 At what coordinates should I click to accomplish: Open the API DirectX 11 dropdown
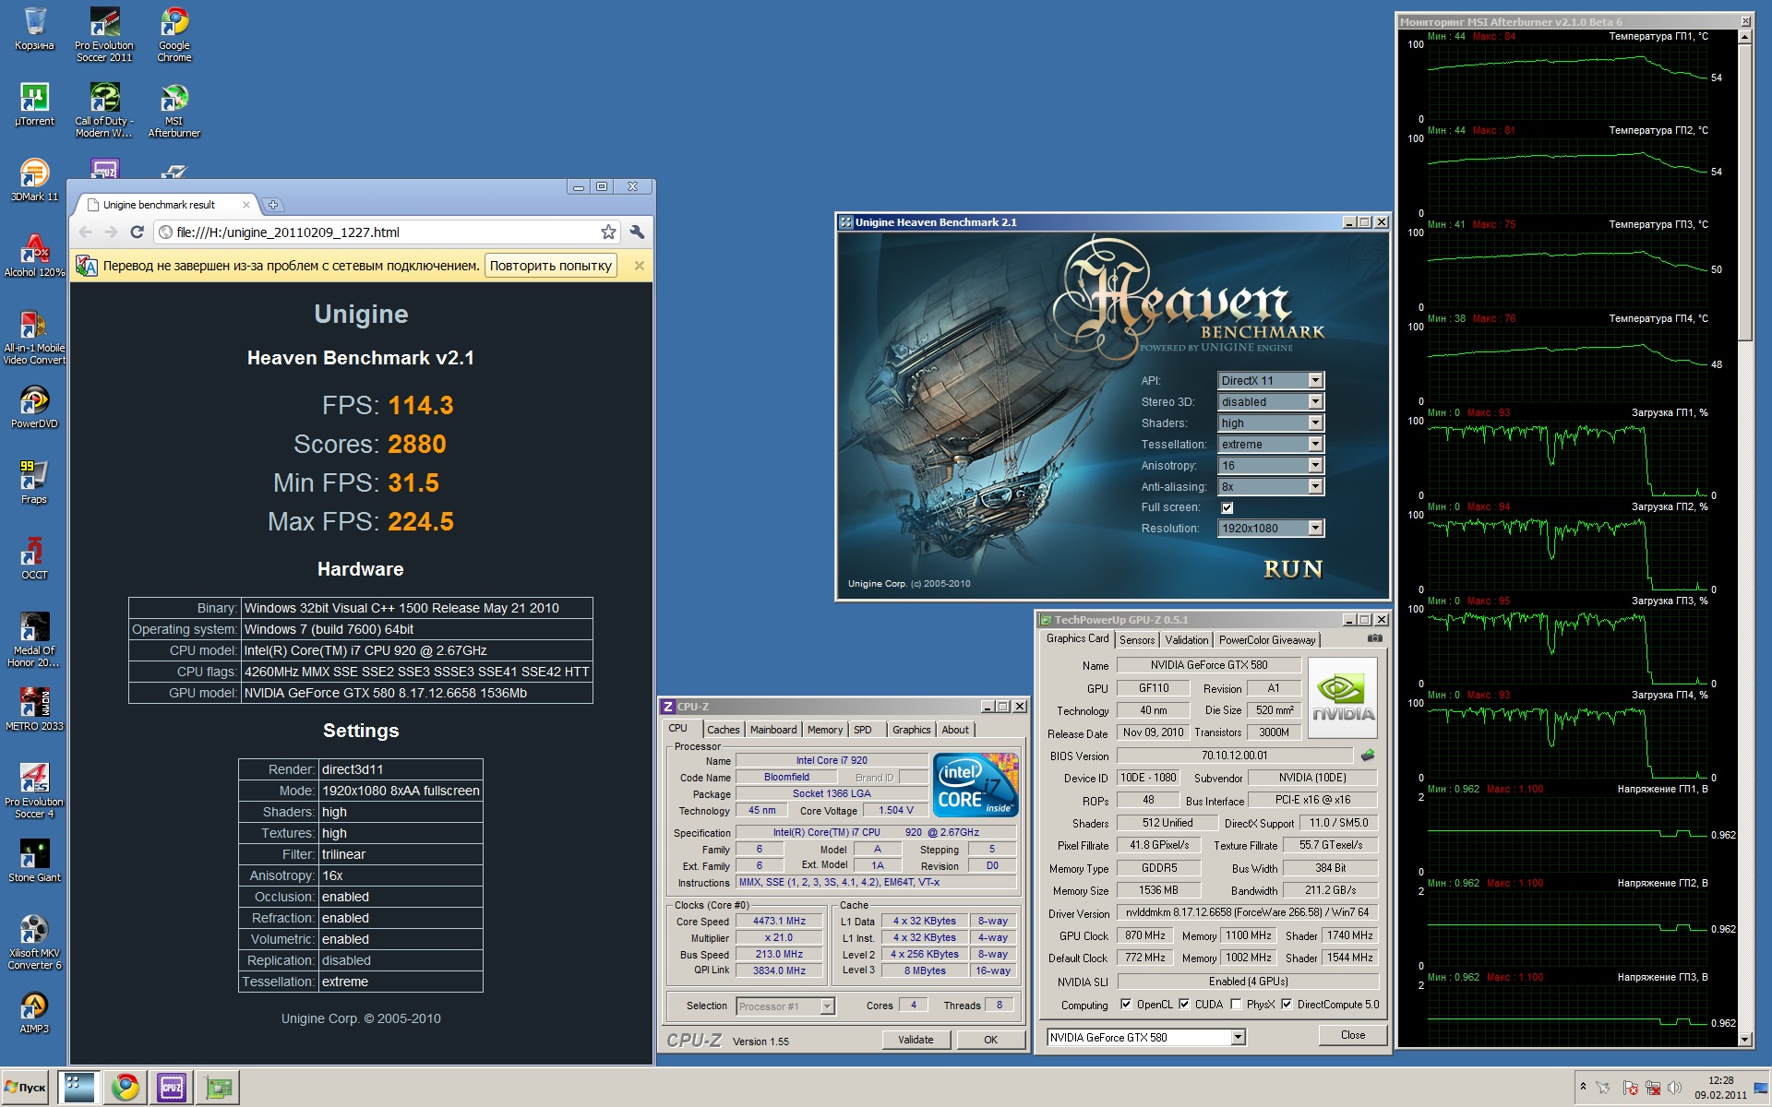(x=1271, y=380)
